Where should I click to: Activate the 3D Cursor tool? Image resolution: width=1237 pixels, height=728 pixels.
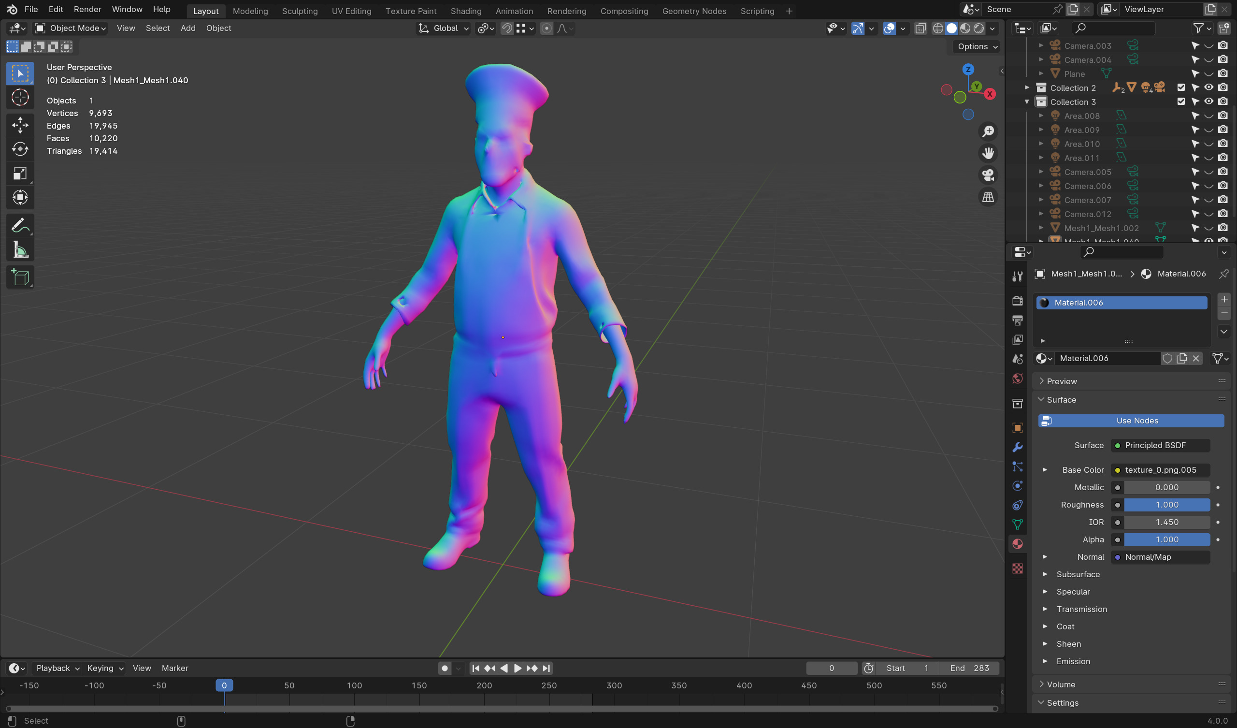coord(20,97)
